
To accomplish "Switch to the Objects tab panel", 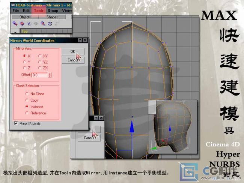I will click(25, 17).
